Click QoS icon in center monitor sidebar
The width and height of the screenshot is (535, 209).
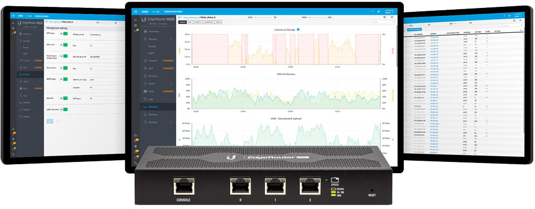click(x=145, y=68)
